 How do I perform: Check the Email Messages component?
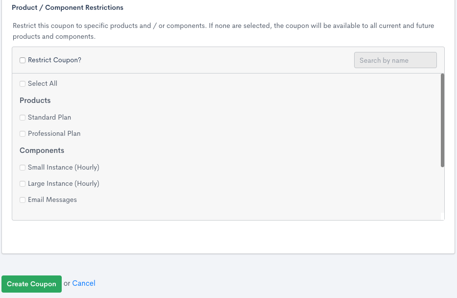(23, 199)
